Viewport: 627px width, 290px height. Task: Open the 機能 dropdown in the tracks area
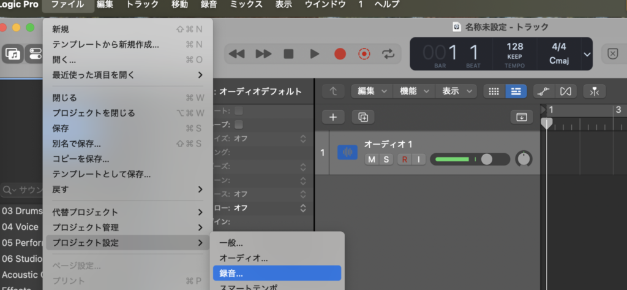tap(414, 91)
